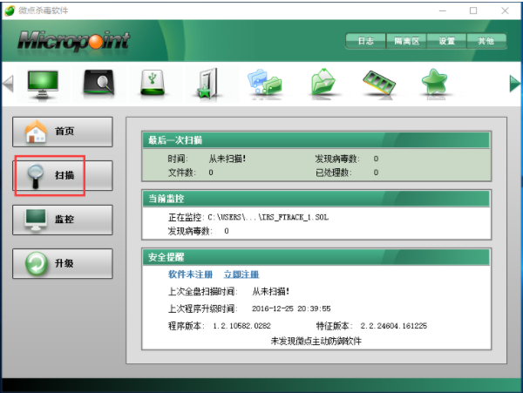
Task: Click the blue and green folders icon
Action: 265,82
